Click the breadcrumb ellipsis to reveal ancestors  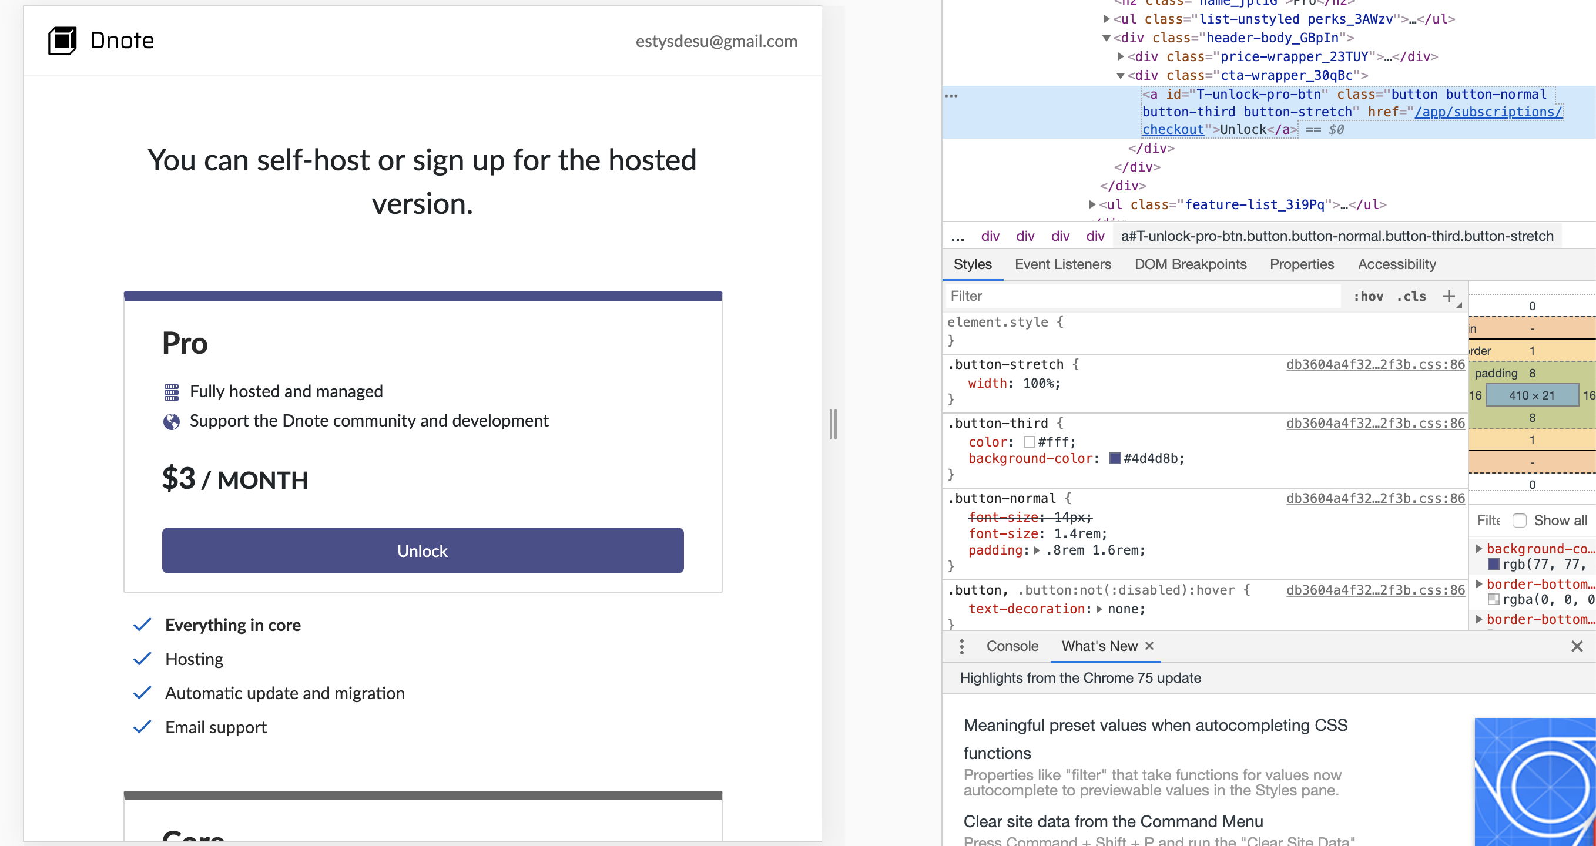[x=958, y=237]
